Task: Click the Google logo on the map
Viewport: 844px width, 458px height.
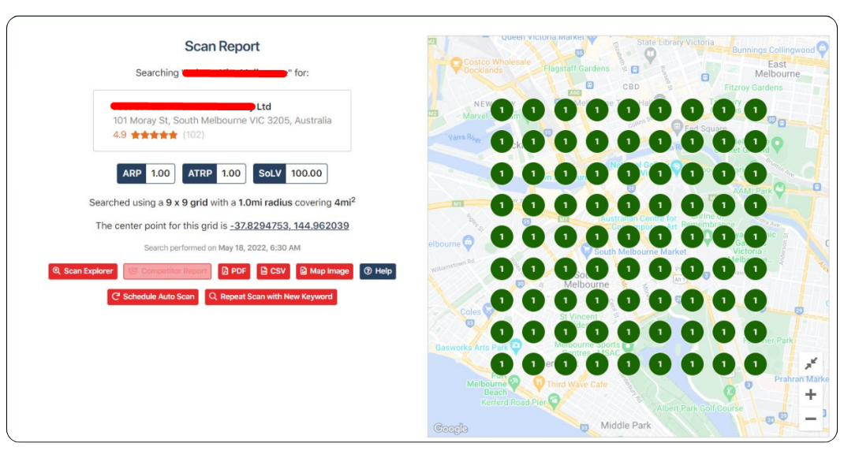Action: 450,429
